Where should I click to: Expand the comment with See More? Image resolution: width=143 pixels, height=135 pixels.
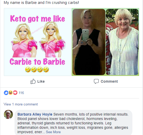click(x=53, y=132)
